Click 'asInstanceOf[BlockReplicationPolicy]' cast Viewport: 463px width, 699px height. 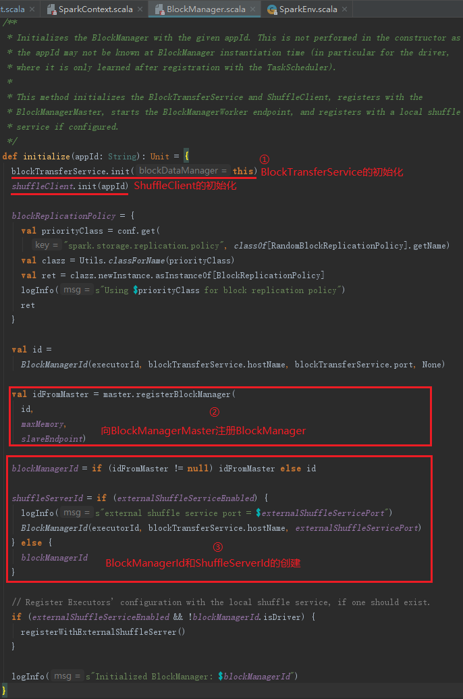[240, 276]
